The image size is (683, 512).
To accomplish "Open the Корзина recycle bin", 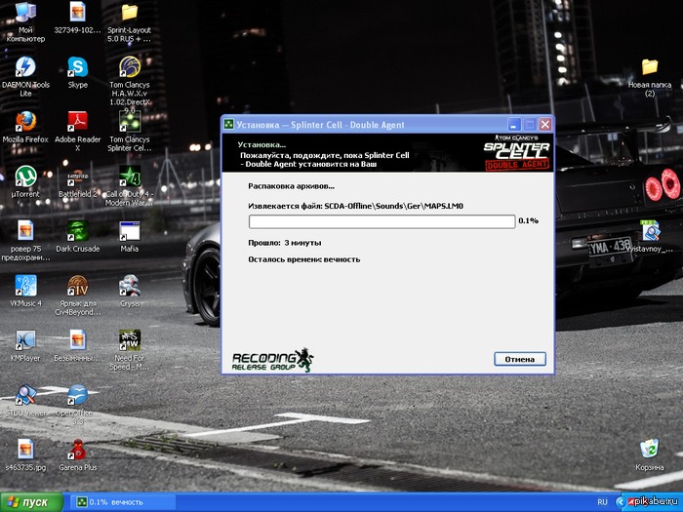I will point(649,449).
